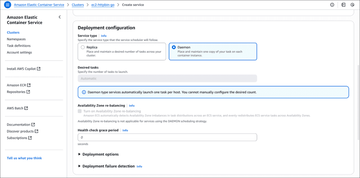Open AWS Batch sidebar link
The image size is (360, 178).
click(15, 108)
